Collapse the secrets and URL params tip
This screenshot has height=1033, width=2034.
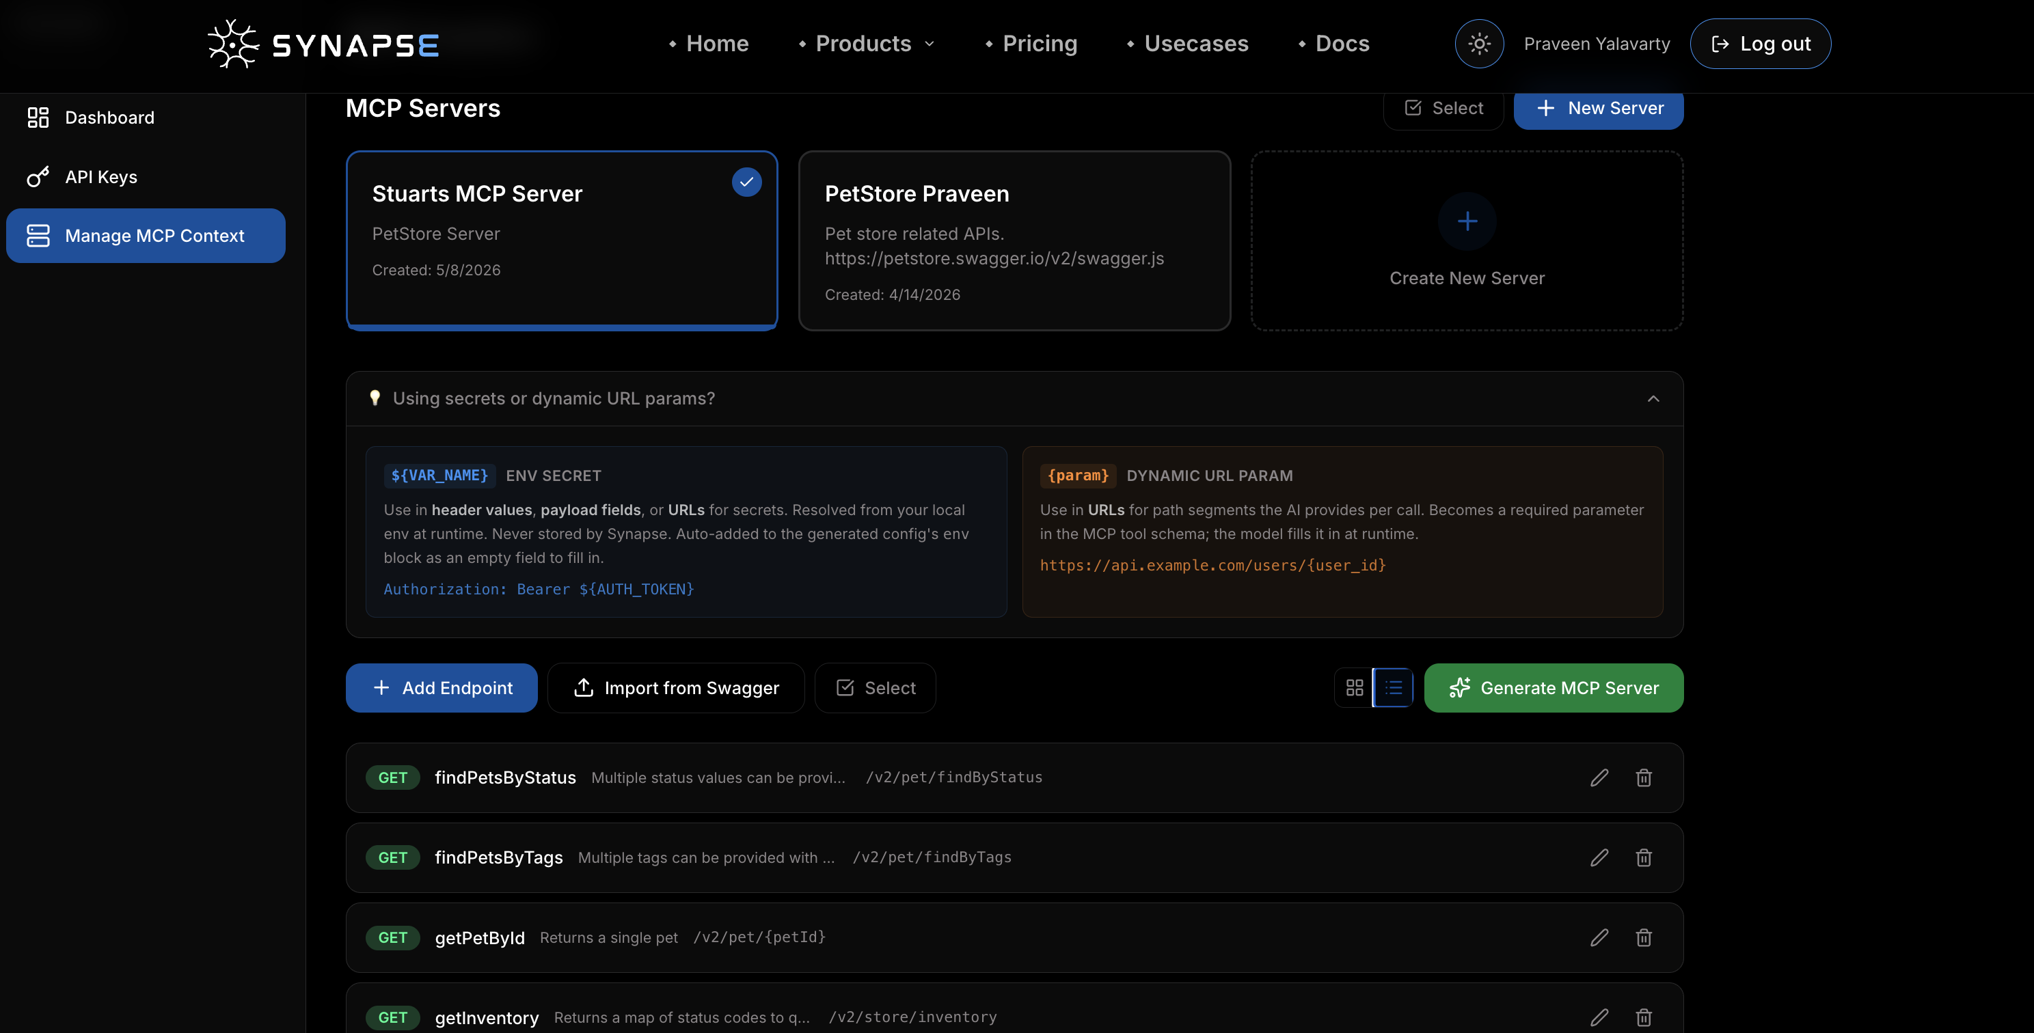click(x=1653, y=398)
